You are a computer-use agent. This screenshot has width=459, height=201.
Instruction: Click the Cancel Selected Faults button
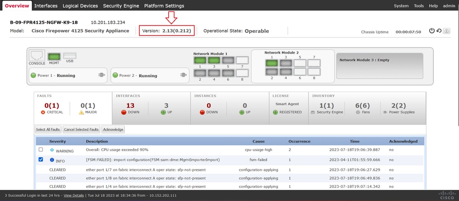point(82,129)
